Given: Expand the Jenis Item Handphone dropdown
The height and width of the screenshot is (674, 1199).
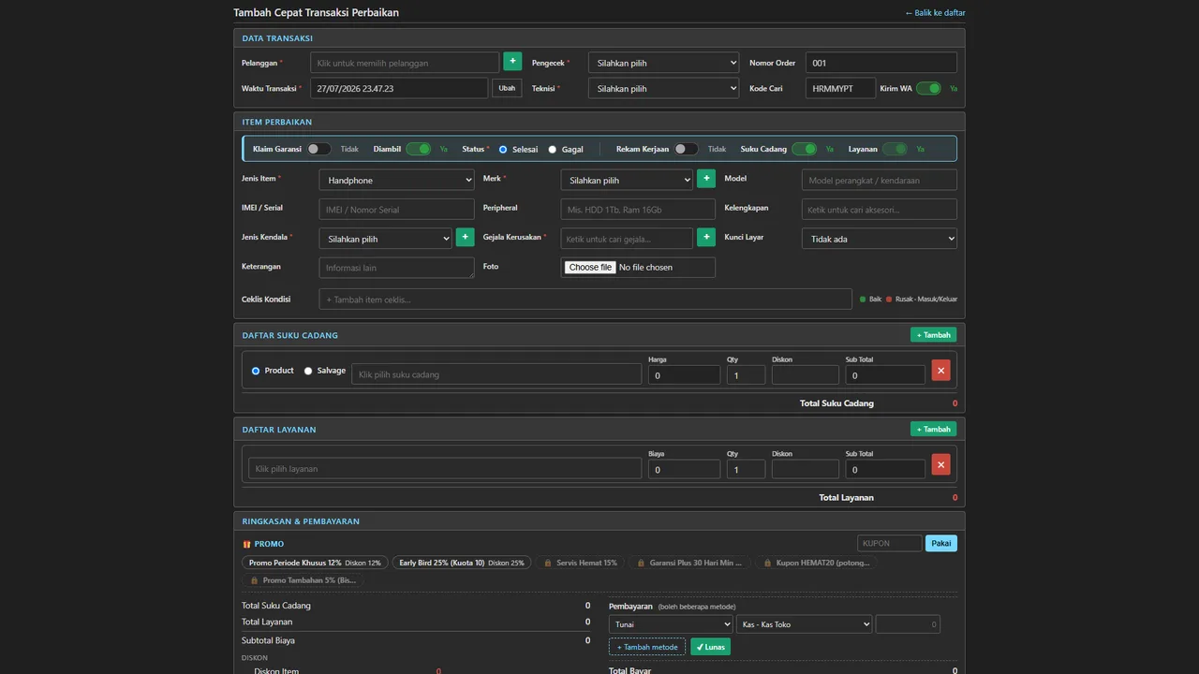Looking at the screenshot, I should [397, 180].
